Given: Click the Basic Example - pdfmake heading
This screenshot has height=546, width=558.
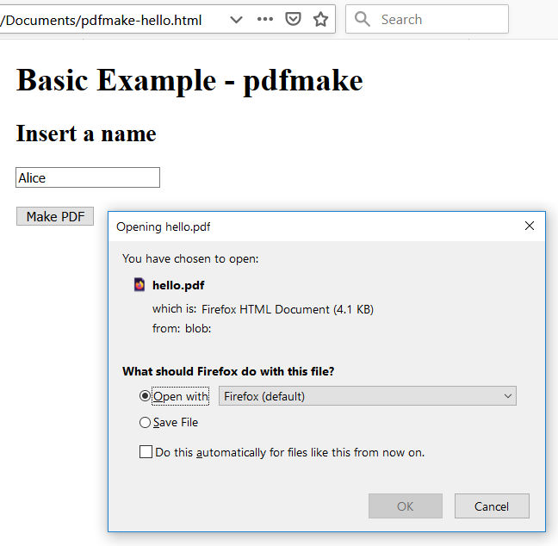Looking at the screenshot, I should coord(189,80).
